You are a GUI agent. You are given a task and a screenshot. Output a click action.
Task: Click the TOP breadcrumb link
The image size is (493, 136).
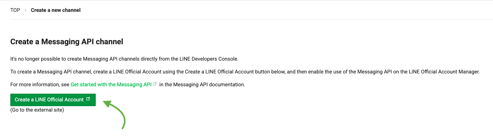coord(15,10)
